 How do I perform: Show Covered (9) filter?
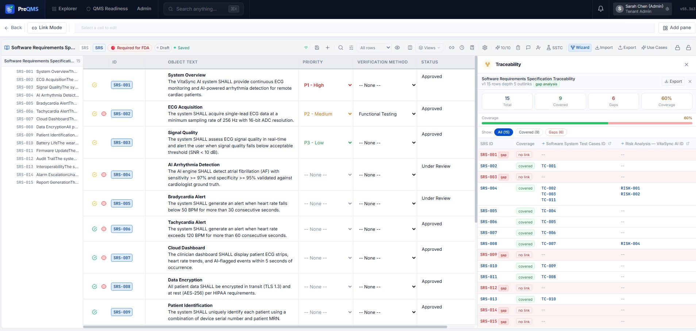[529, 132]
